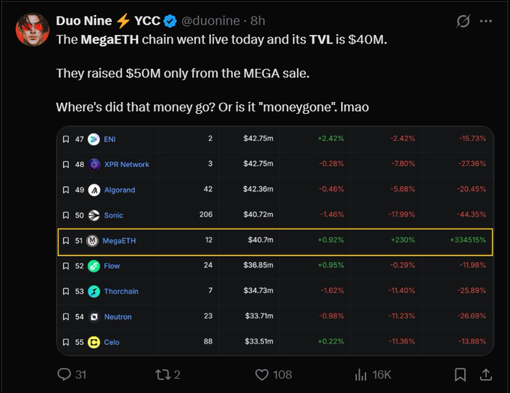The height and width of the screenshot is (393, 510).
Task: Click the reply comment icon
Action: 64,374
